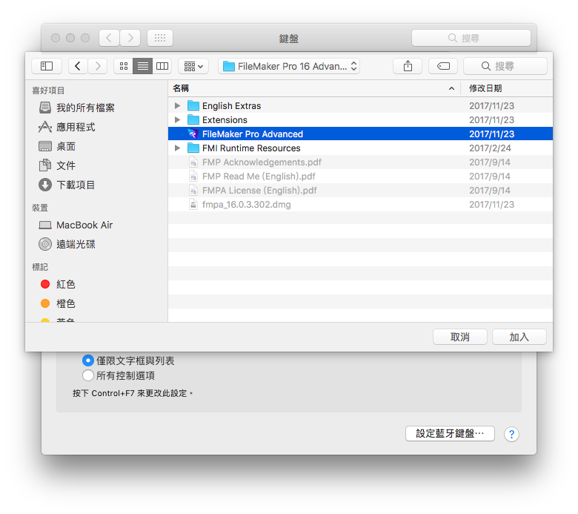Open the item arrangement dropdown
578x514 pixels.
[193, 66]
